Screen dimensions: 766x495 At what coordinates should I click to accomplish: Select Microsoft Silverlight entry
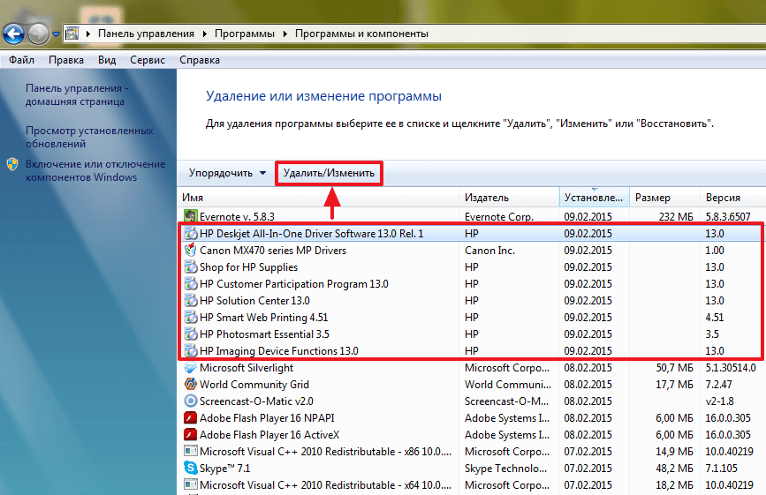point(246,368)
